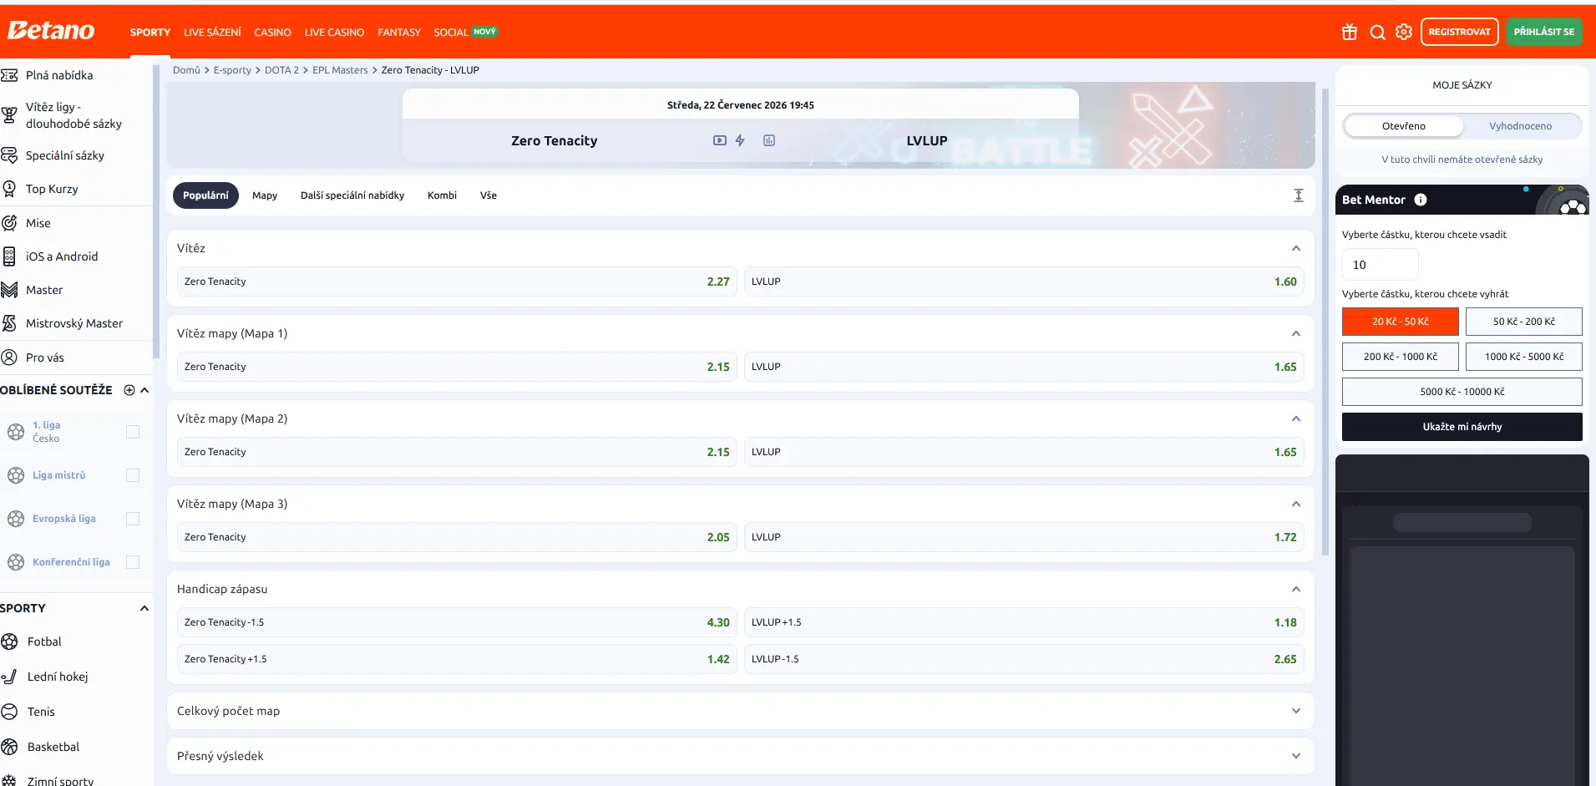This screenshot has width=1596, height=786.
Task: Tick the Evropská liga checkbox
Action: 132,519
